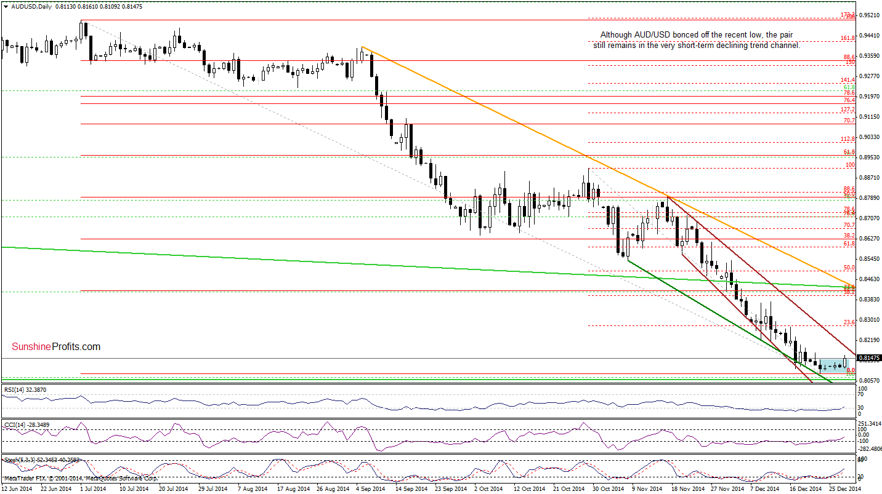Click the 161.8 Fibonacci level label
This screenshot has height=494, width=882.
[848, 38]
